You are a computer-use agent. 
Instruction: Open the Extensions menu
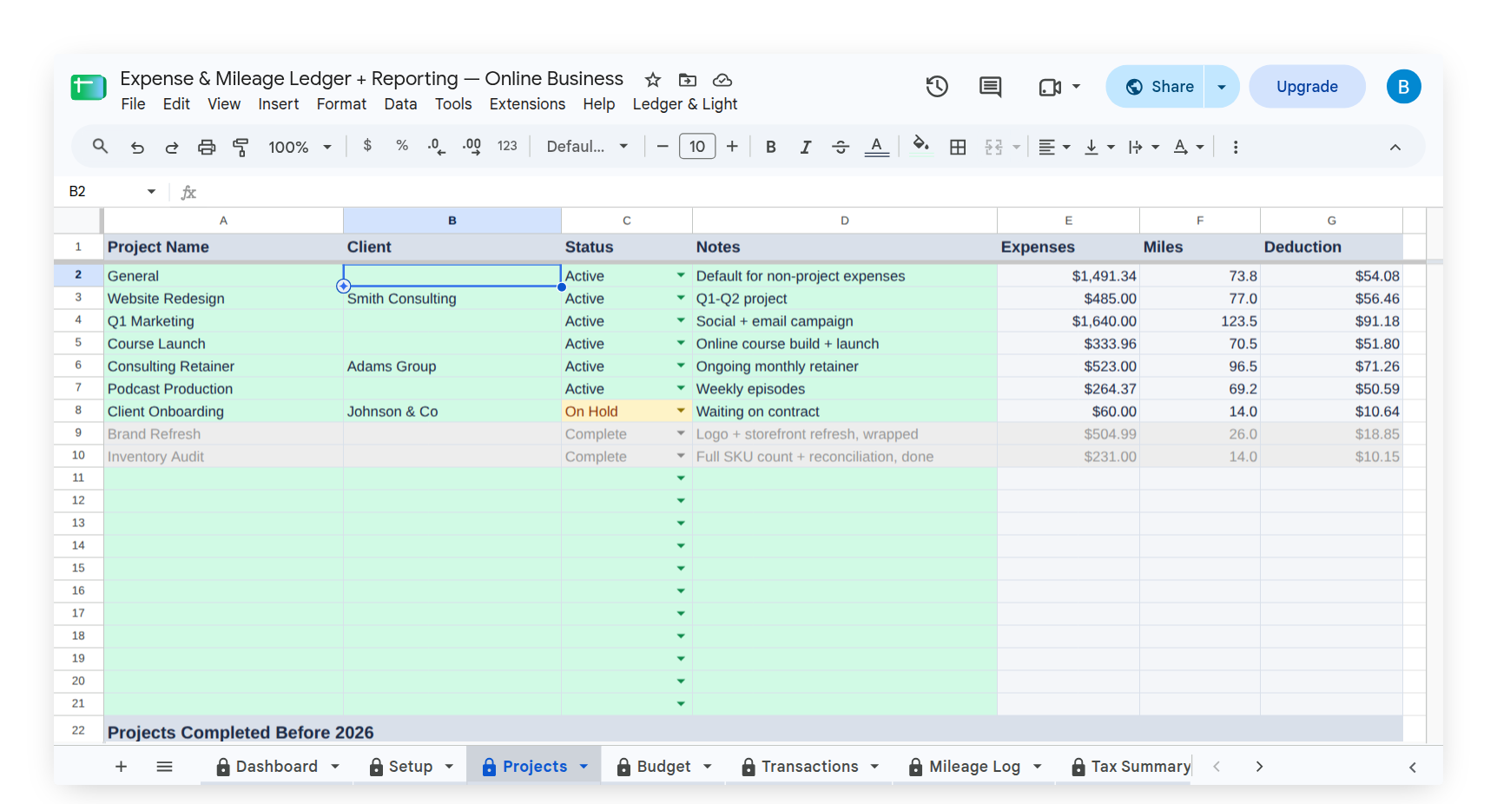pyautogui.click(x=527, y=104)
